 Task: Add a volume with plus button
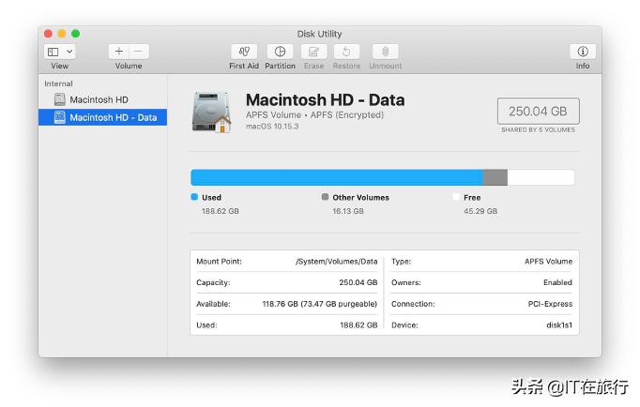pos(119,52)
